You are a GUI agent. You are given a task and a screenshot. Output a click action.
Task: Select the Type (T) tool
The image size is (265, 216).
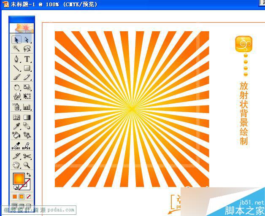tap(27, 59)
